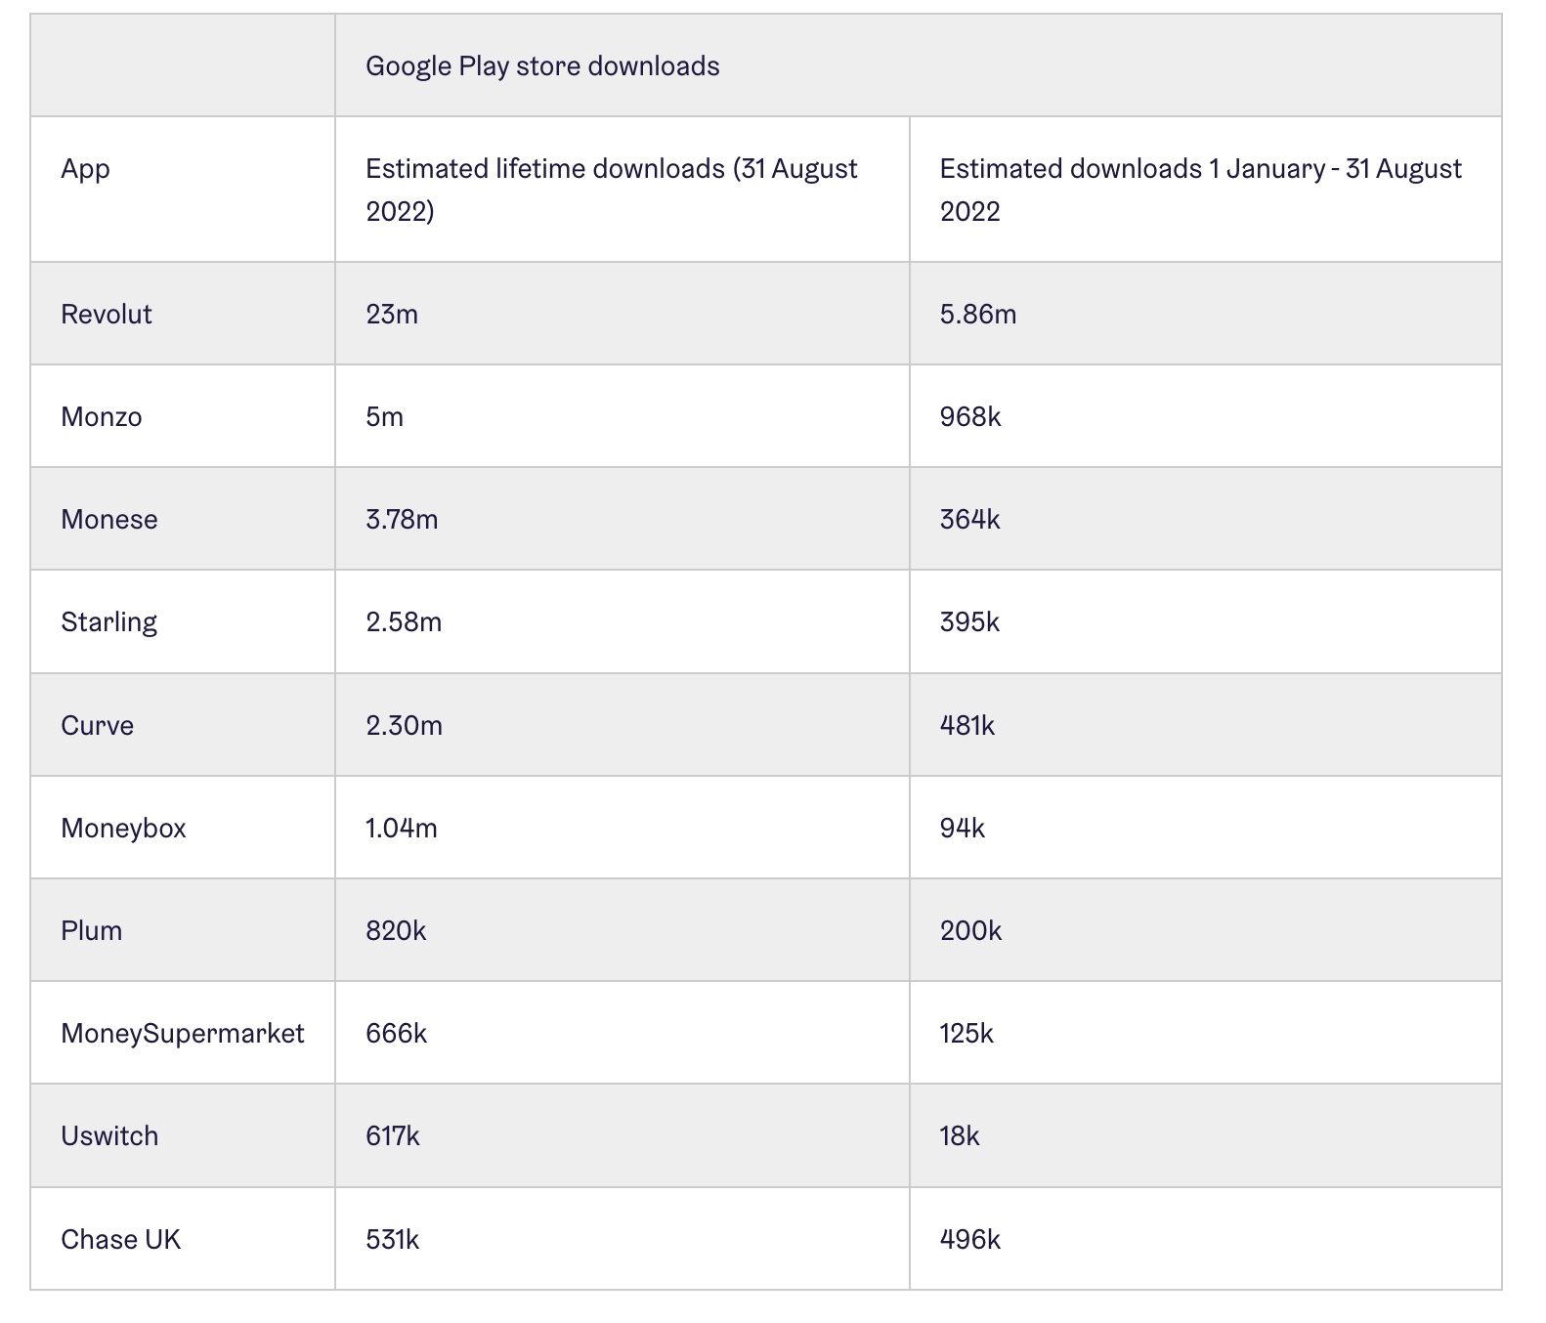Click Chase UK's 496k downloads cell
This screenshot has width=1546, height=1323.
(1205, 1239)
